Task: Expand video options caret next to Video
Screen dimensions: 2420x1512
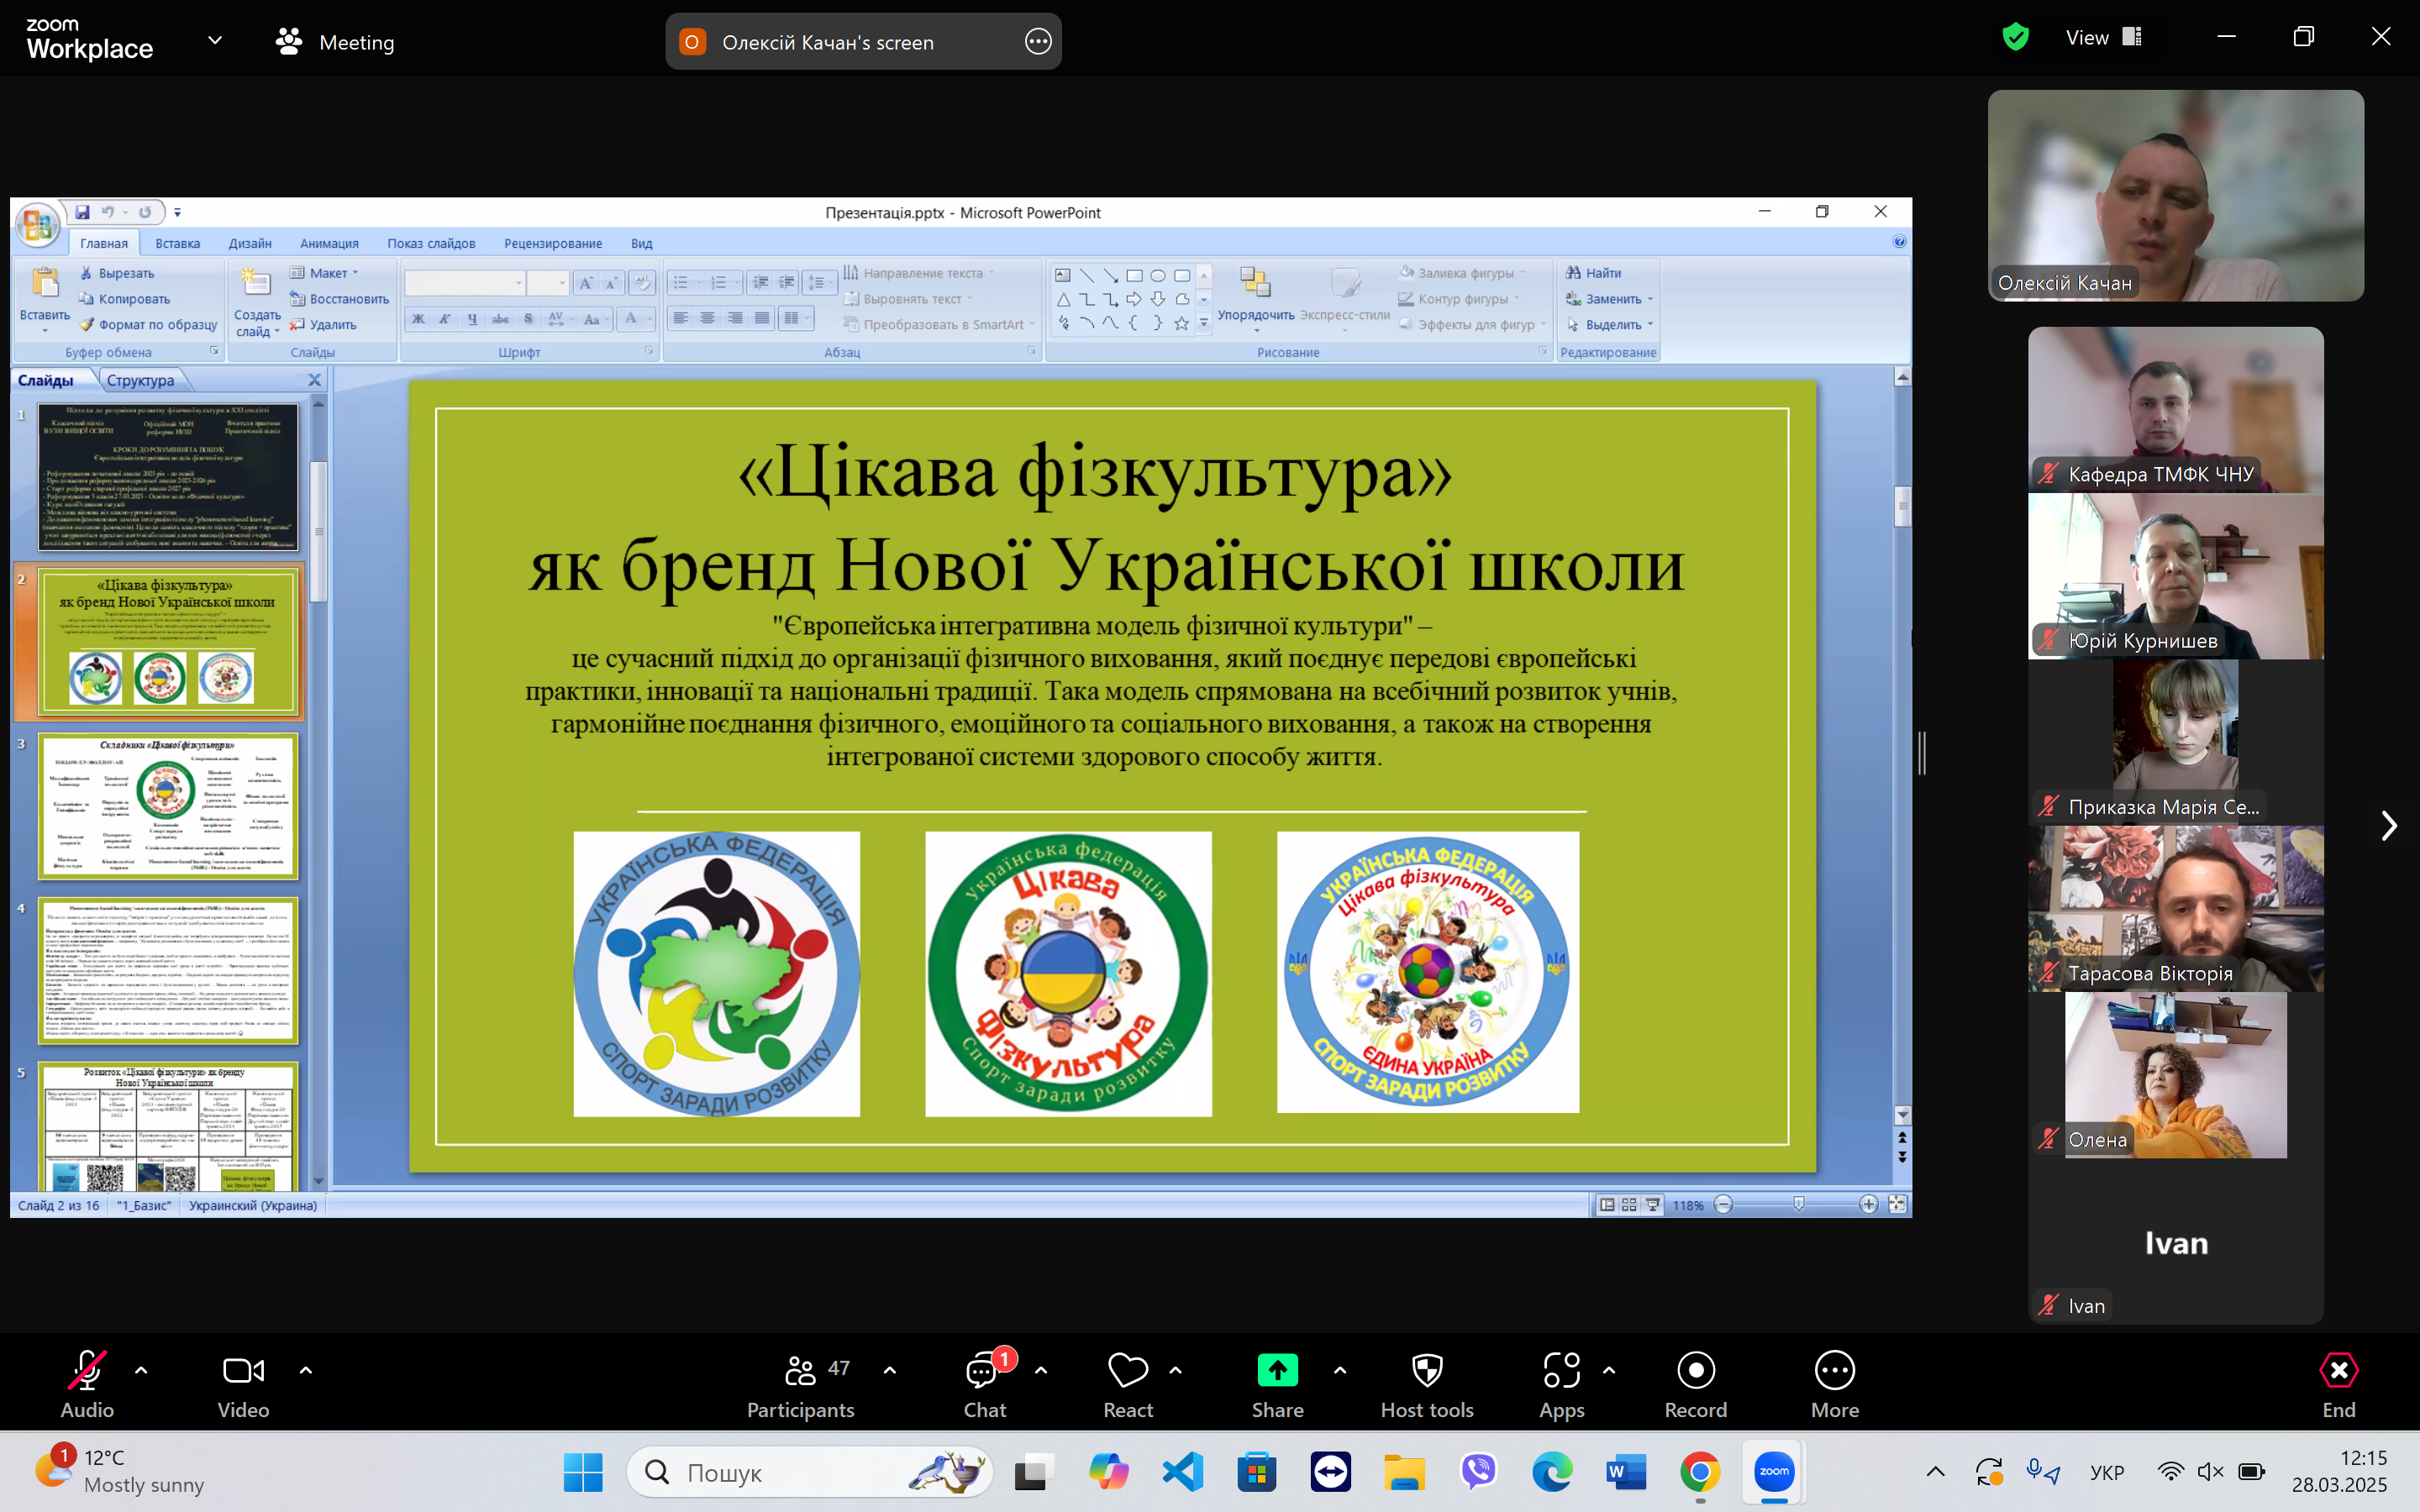Action: click(x=306, y=1371)
